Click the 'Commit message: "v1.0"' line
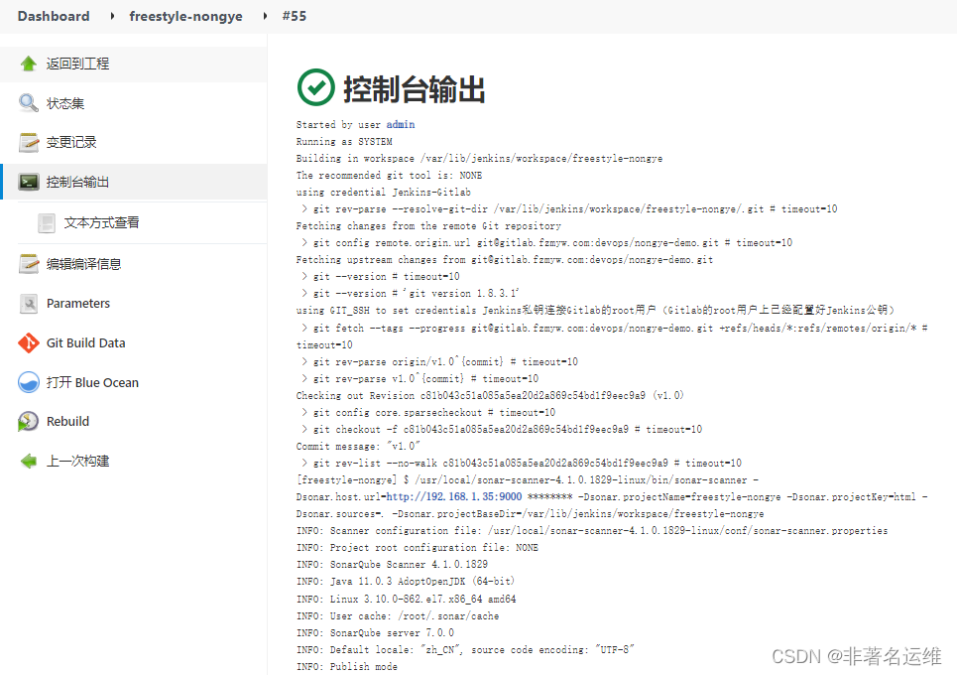 pyautogui.click(x=358, y=447)
